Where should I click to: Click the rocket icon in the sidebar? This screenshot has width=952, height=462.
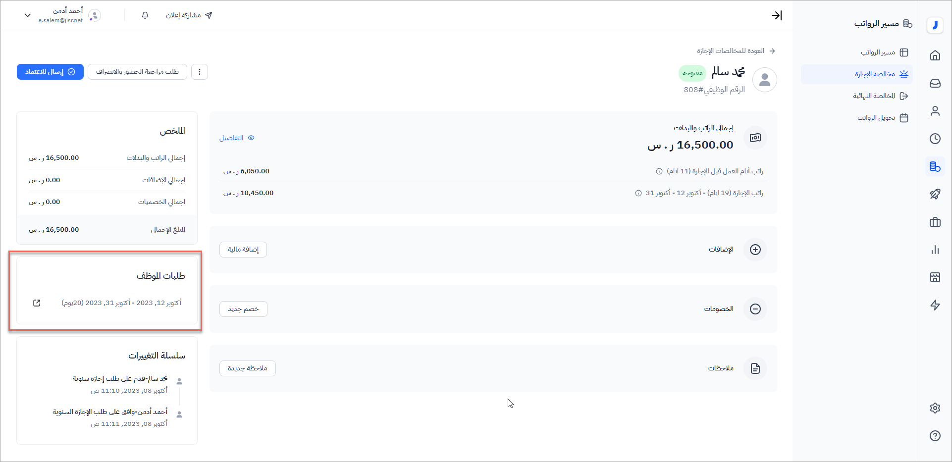935,194
